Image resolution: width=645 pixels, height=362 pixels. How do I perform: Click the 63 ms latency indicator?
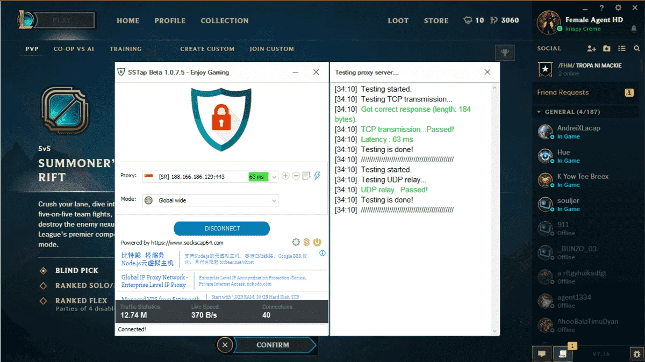click(258, 176)
